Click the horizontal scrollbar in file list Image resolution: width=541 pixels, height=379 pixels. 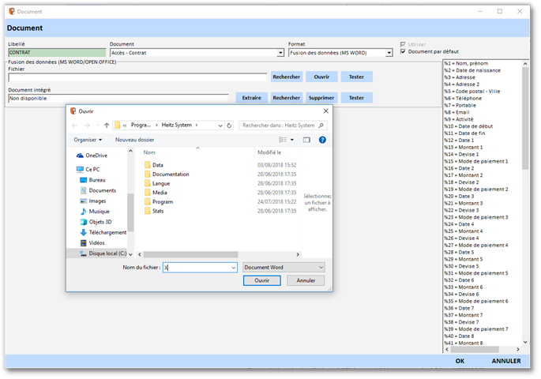point(190,254)
